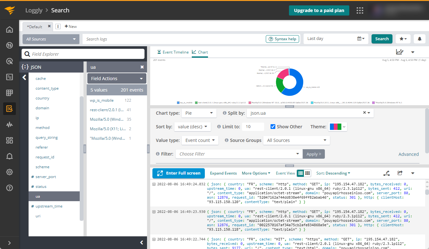Viewport: 429px width, 249px height.
Task: Click the Home icon in left sidebar
Action: point(10,30)
